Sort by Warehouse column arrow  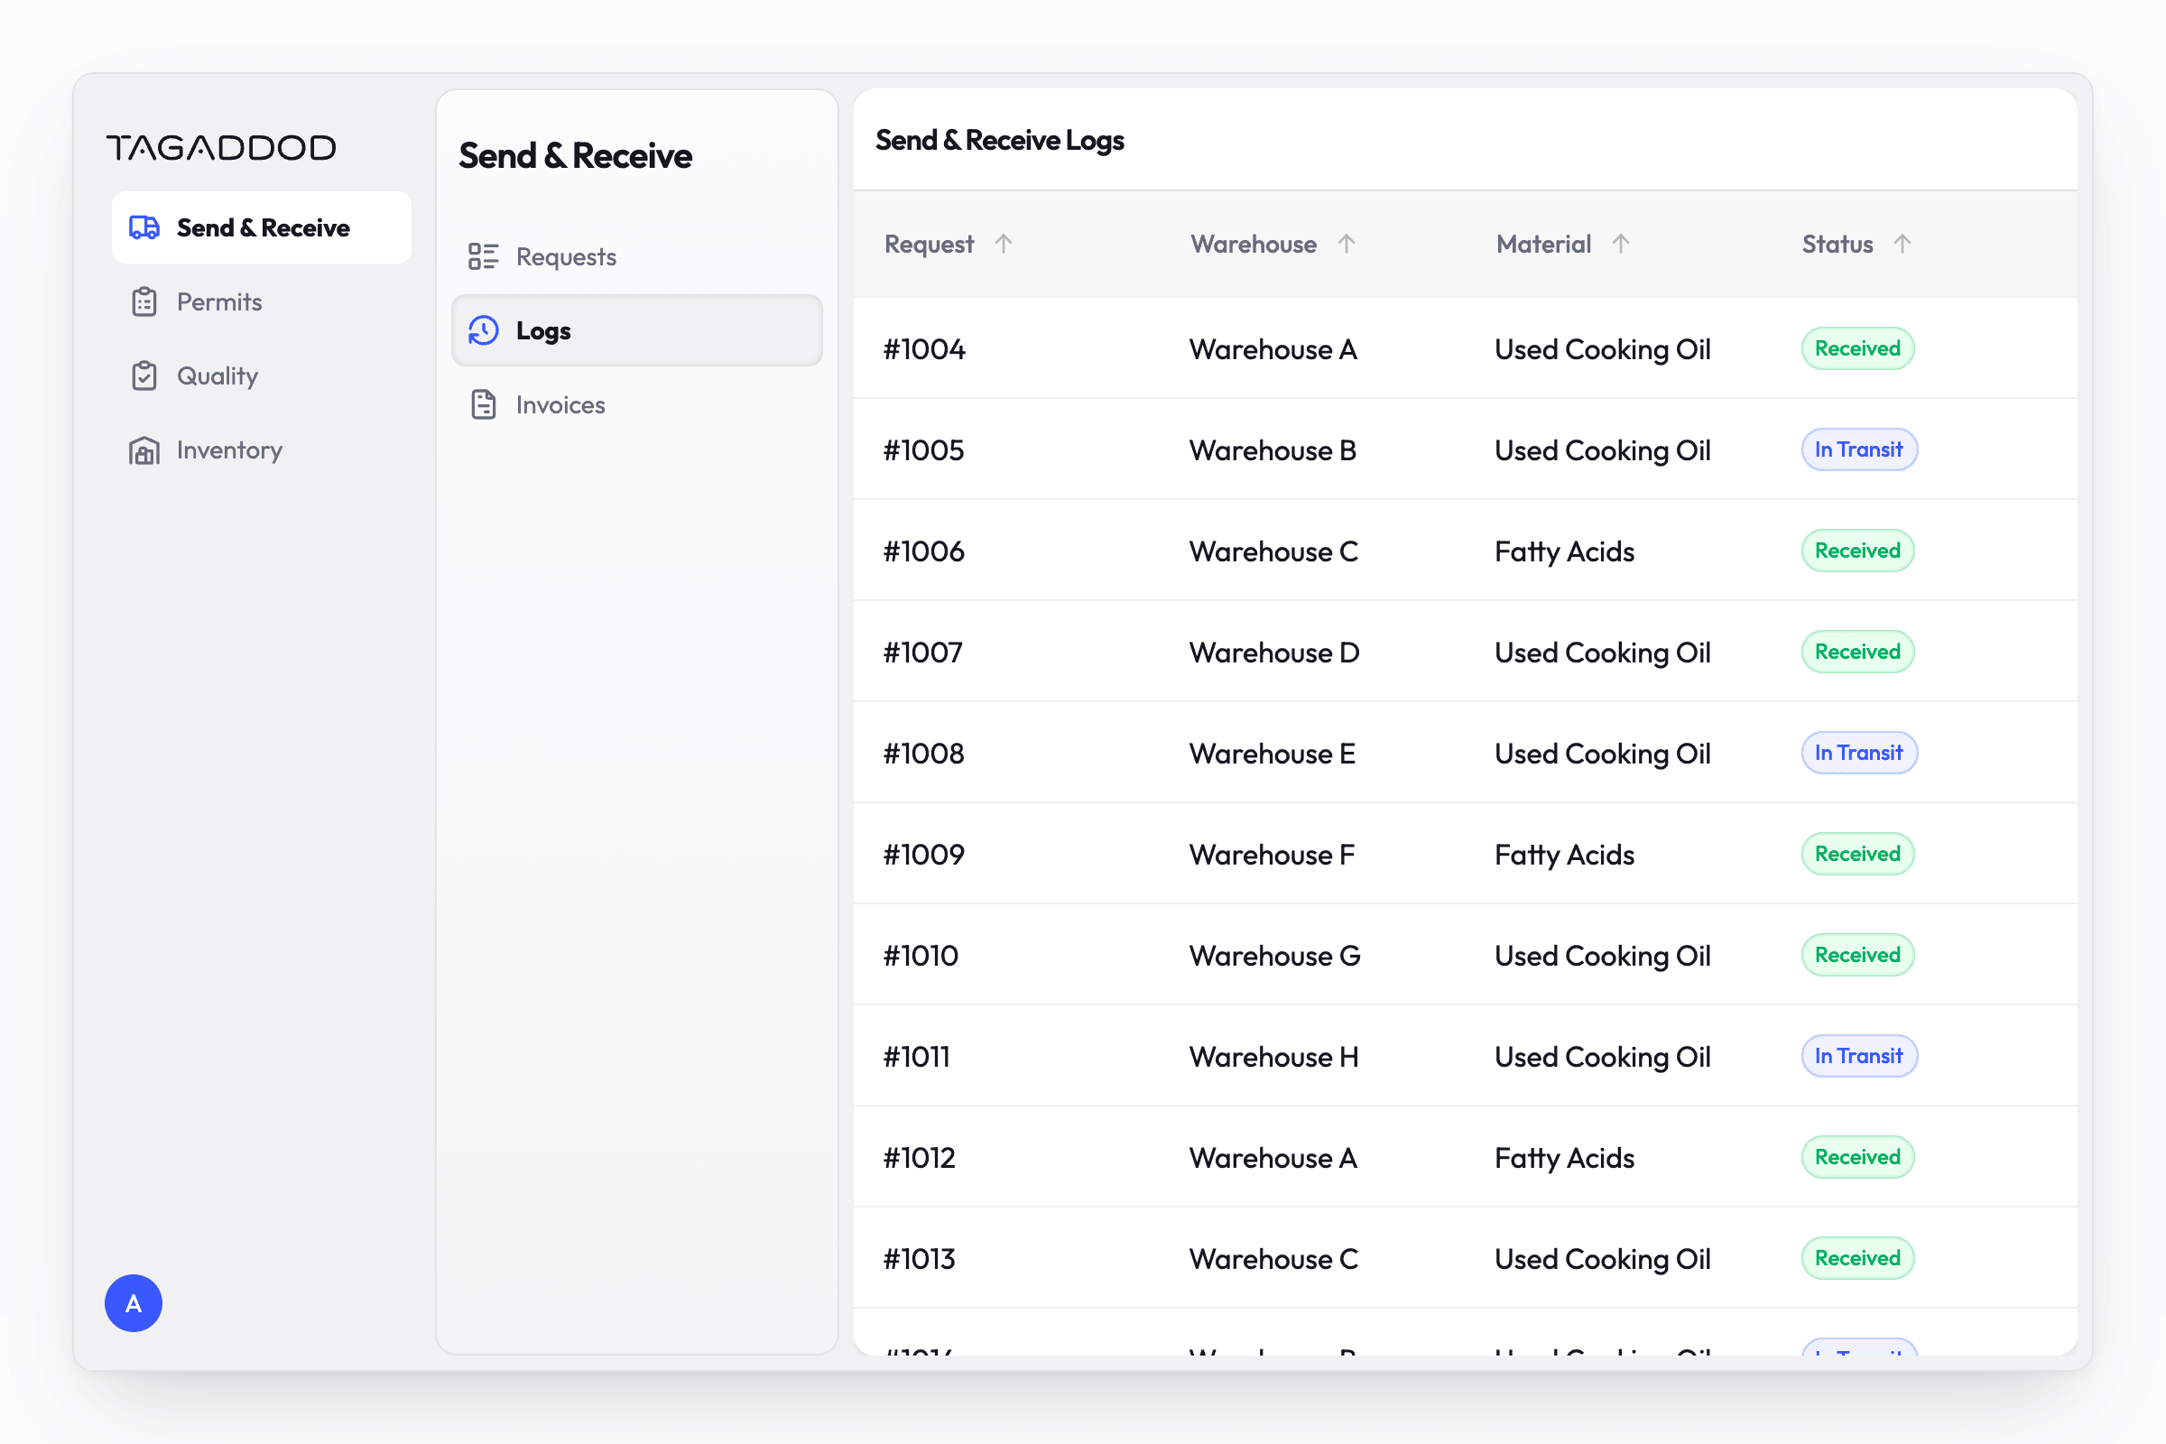tap(1347, 243)
